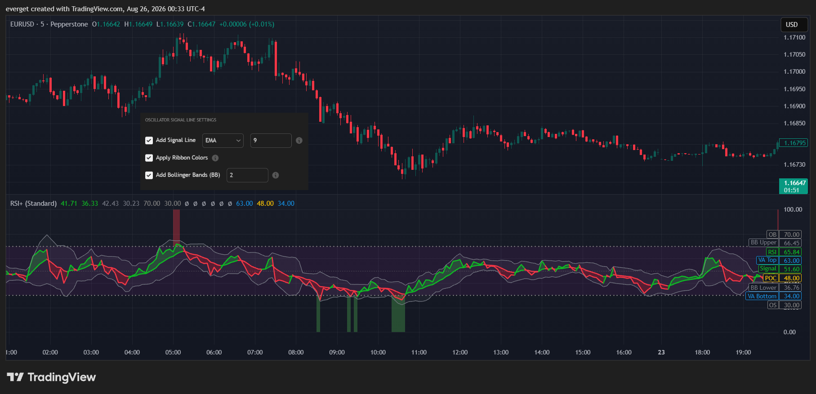Click OSCILLATOR SIGNAL LINE SETTINGS heading

[181, 120]
